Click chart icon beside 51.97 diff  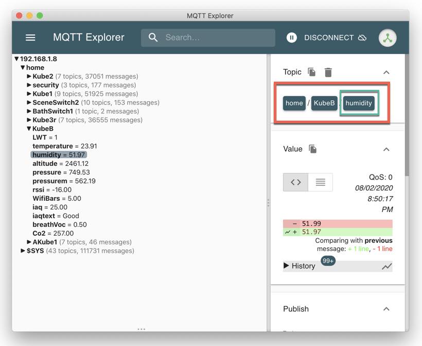click(288, 232)
